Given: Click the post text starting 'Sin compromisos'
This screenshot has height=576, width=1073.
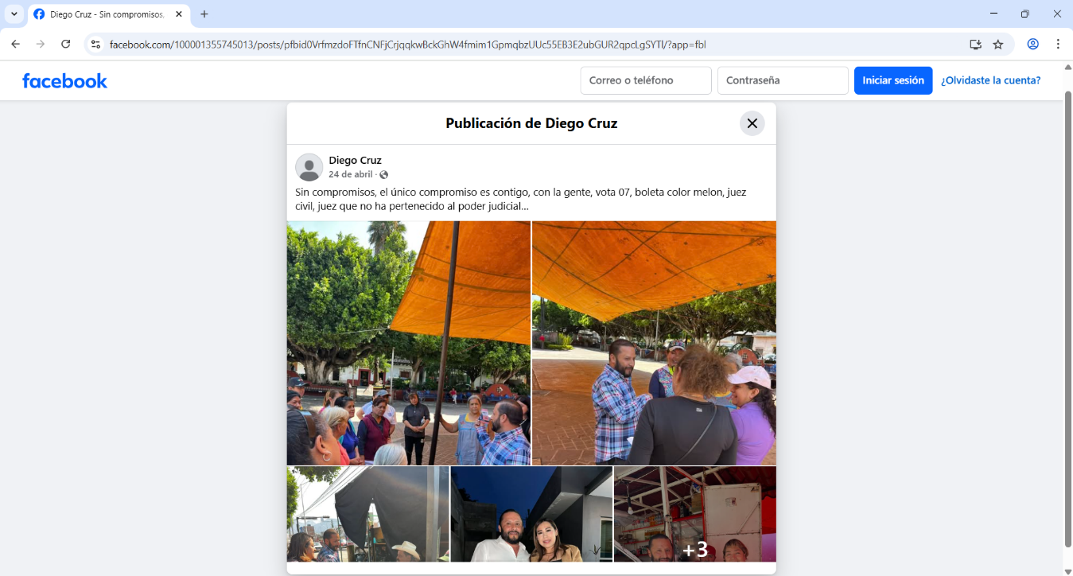Looking at the screenshot, I should [521, 199].
